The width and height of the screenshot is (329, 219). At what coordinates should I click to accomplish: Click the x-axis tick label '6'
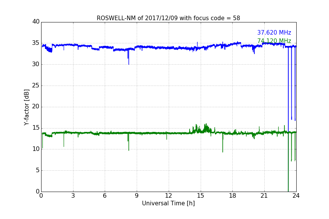coord(105,196)
